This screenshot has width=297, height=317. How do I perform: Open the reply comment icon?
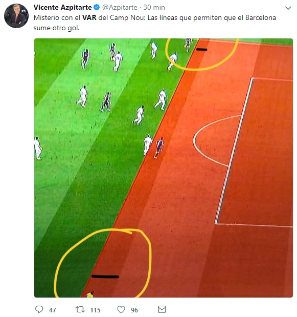(x=39, y=309)
